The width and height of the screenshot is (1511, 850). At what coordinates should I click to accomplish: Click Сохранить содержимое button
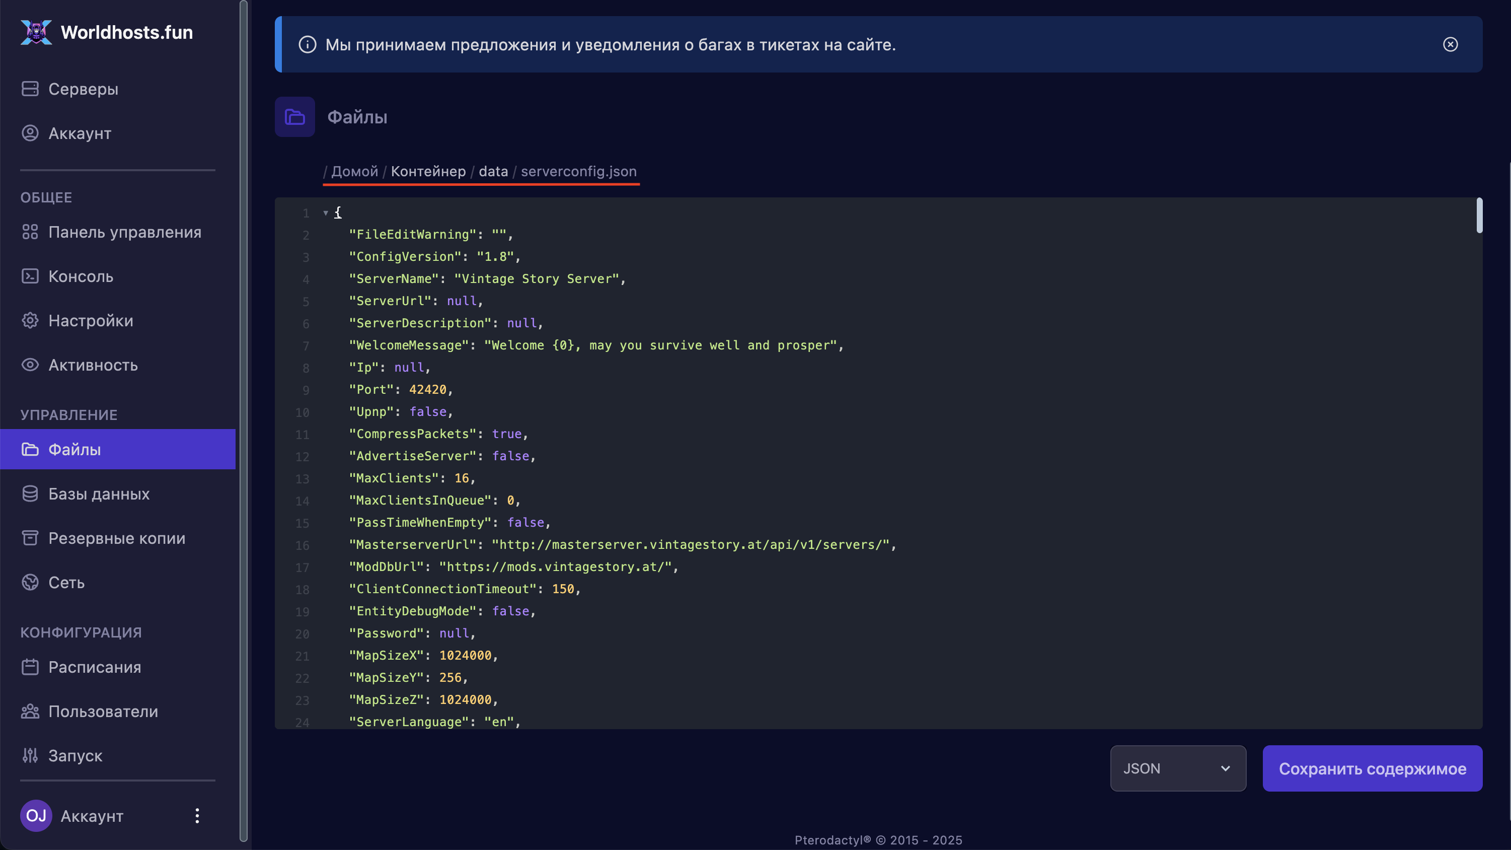click(1372, 768)
